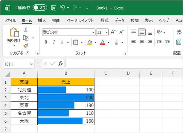Cut selection with the scissors icon
This screenshot has height=133, width=183.
pyautogui.click(x=26, y=30)
